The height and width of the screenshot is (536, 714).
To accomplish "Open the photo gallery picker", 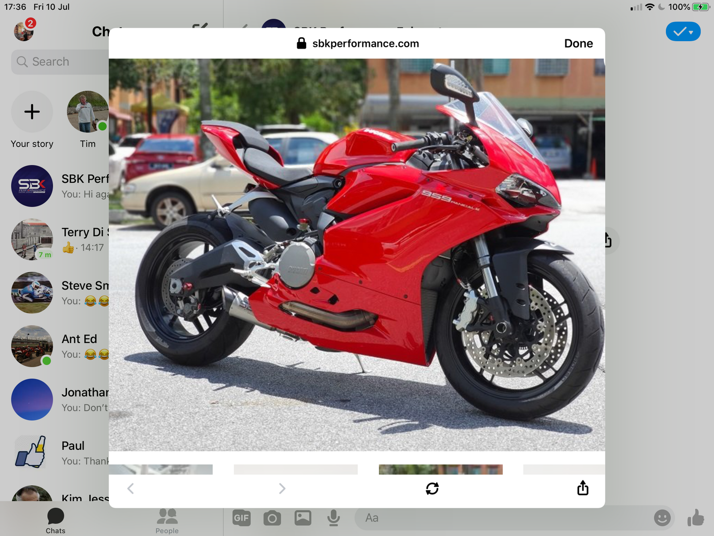I will (x=303, y=518).
